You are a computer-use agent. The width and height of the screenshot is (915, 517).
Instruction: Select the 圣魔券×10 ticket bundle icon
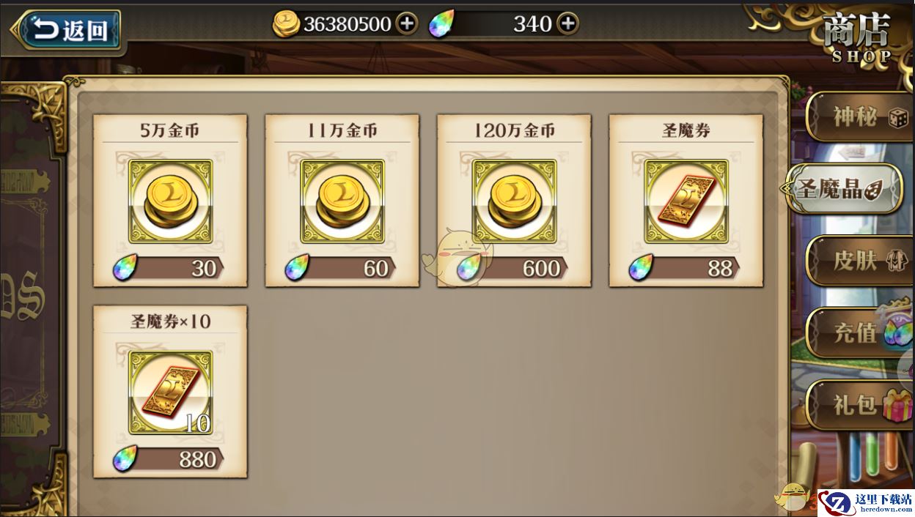(x=171, y=393)
